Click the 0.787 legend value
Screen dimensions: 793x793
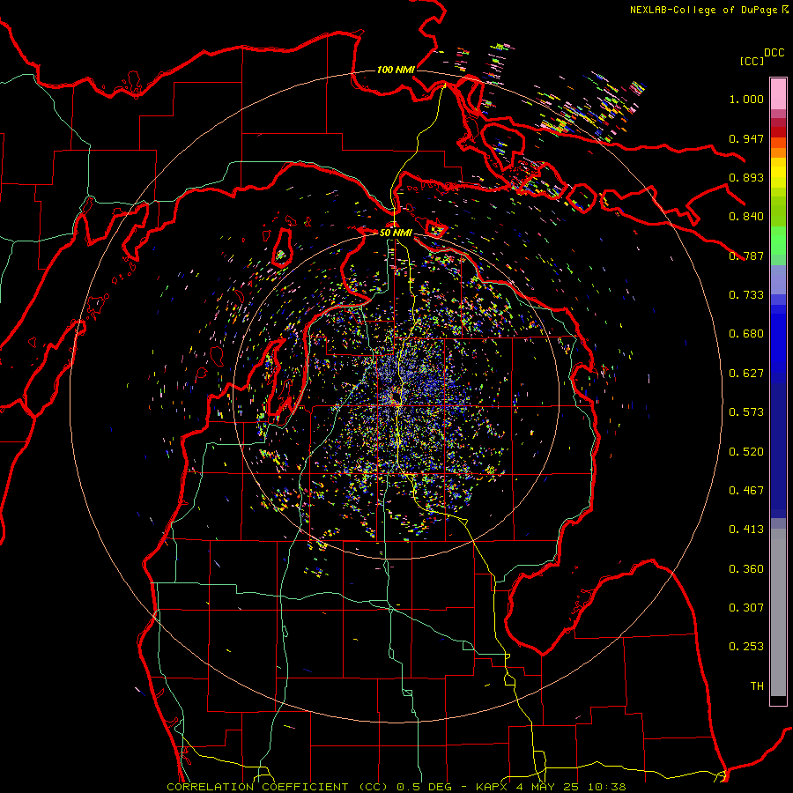click(x=746, y=256)
